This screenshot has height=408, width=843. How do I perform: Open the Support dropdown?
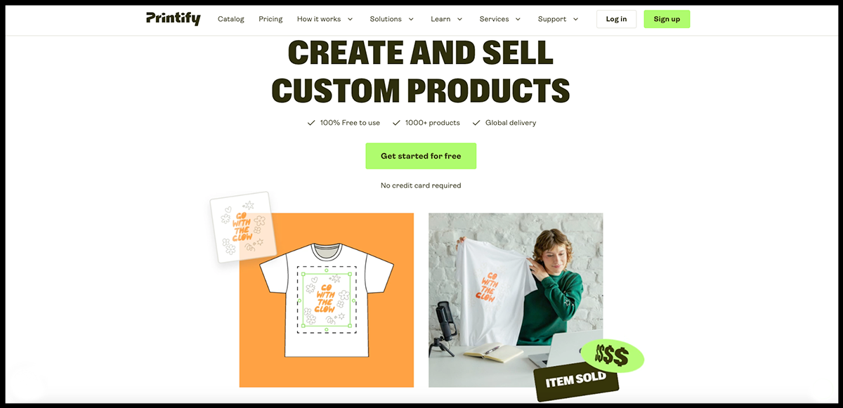click(558, 19)
